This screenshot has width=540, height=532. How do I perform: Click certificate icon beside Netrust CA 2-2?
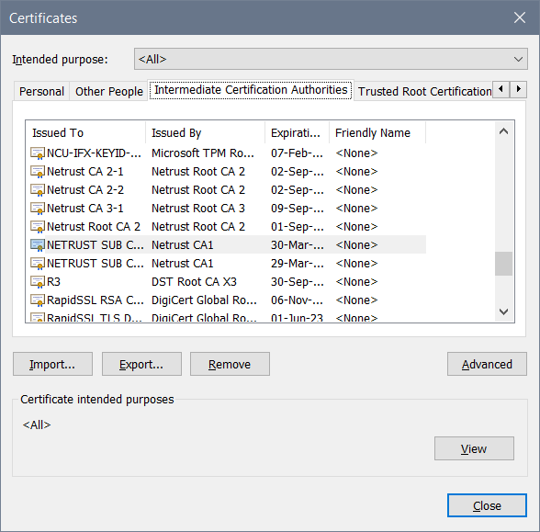tap(38, 190)
